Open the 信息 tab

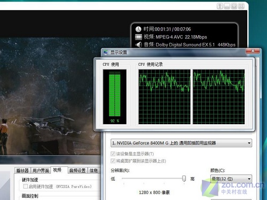pyautogui.click(x=93, y=171)
